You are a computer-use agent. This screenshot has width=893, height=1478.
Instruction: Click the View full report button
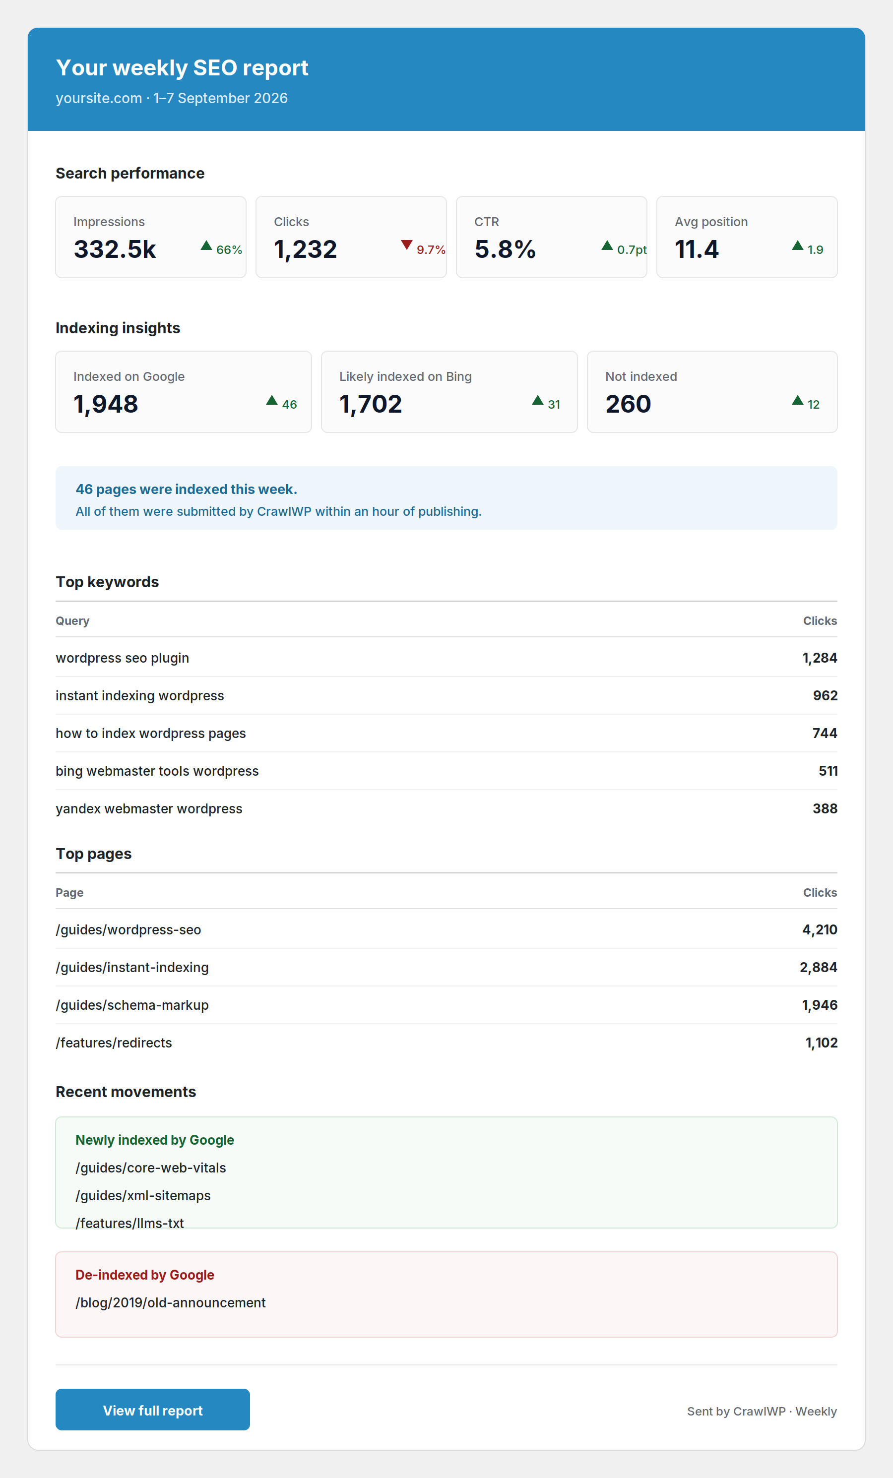(x=152, y=1409)
